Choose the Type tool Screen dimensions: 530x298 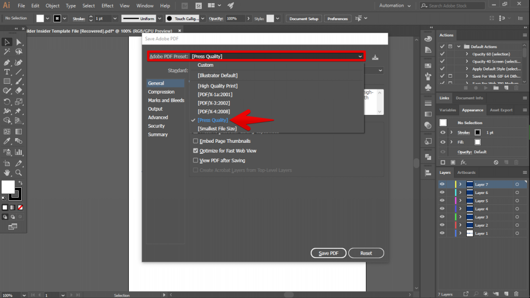(6, 72)
